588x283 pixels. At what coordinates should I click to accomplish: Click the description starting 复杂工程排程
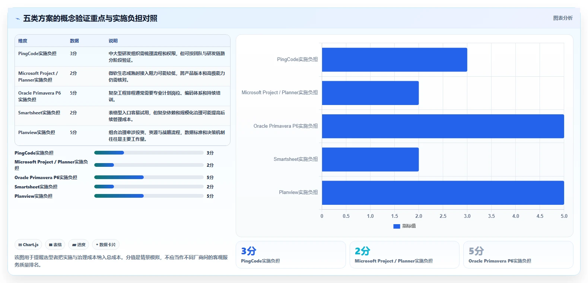[165, 96]
